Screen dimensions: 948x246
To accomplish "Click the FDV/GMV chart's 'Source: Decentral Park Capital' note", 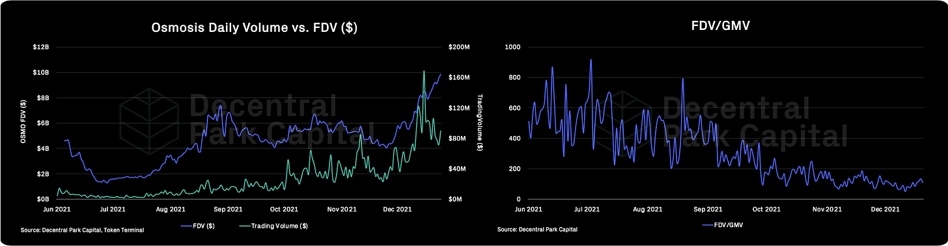I will pos(537,230).
